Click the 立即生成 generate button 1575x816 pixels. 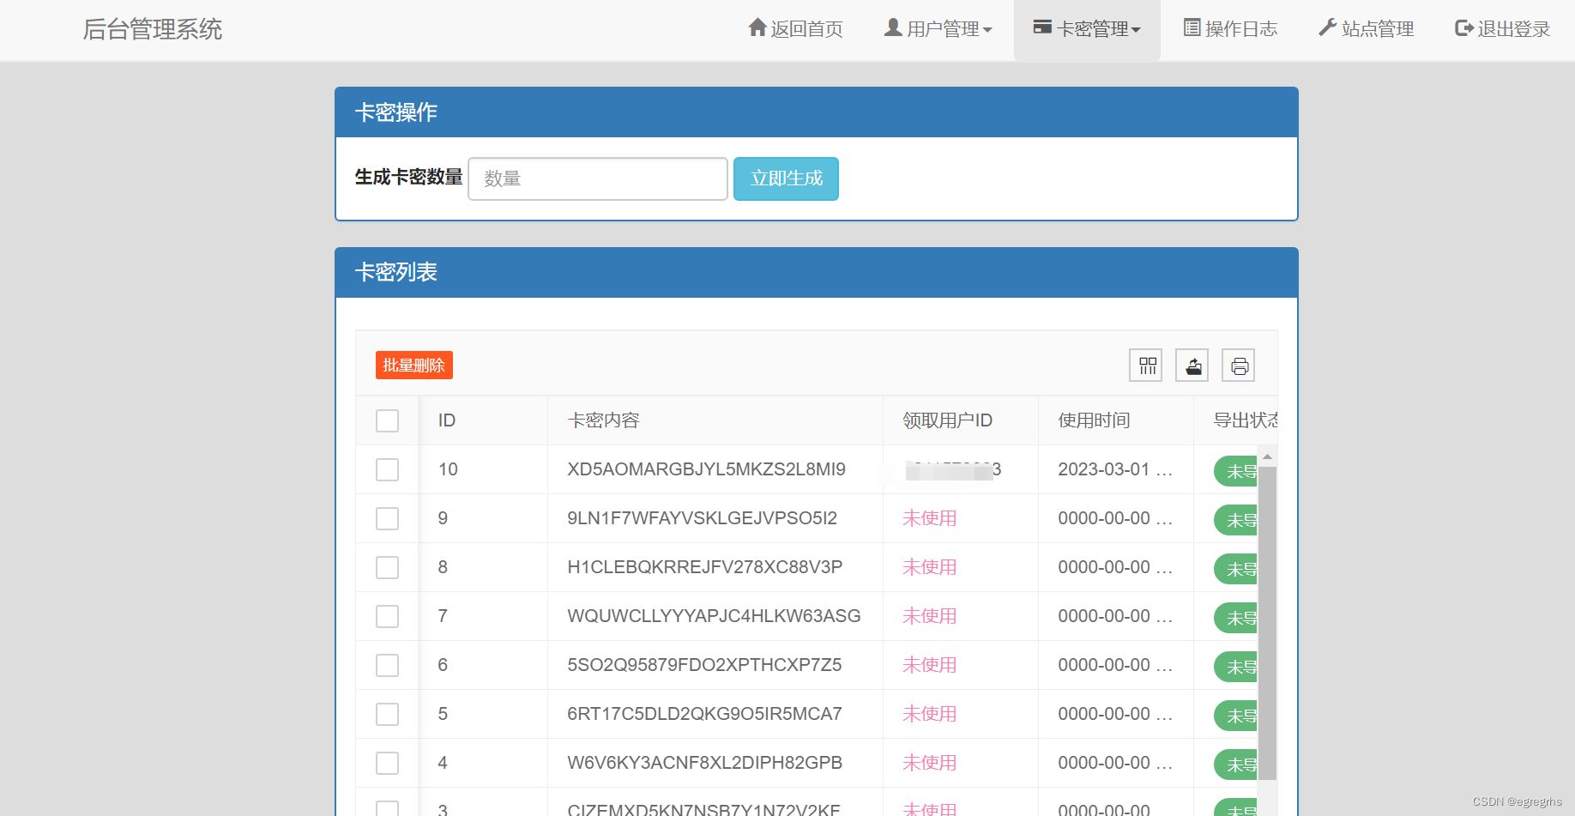[785, 178]
